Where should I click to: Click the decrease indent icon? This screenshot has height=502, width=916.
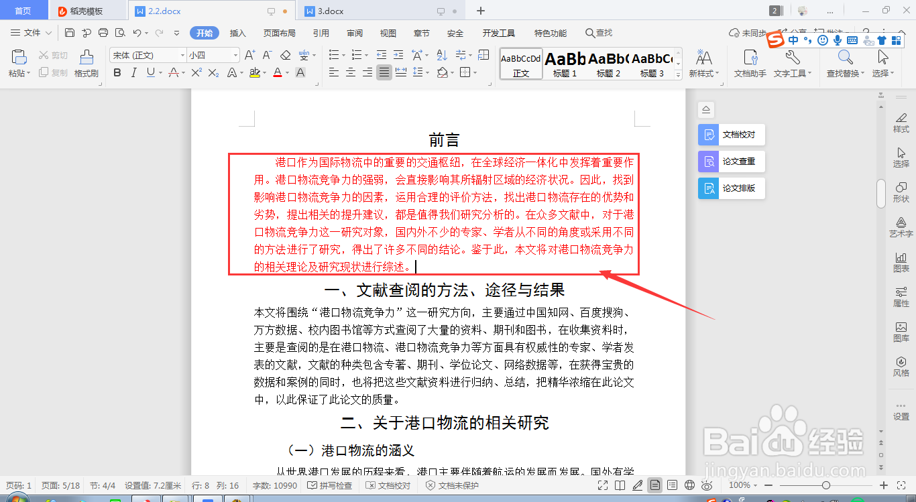[381, 55]
